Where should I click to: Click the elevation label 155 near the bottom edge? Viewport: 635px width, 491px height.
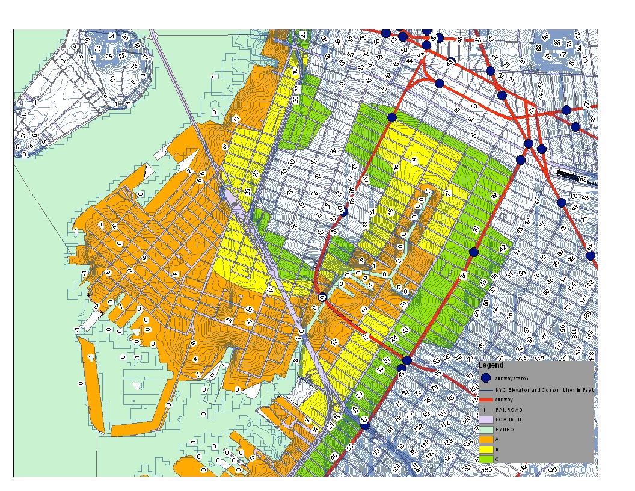click(x=487, y=469)
